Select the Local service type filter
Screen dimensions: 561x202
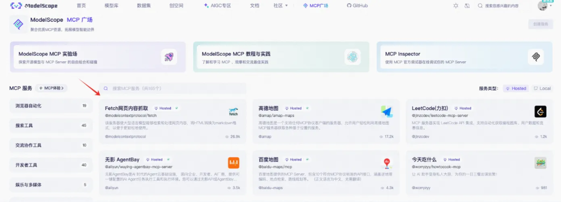[x=542, y=88]
